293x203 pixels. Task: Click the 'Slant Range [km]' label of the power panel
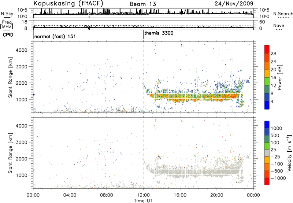point(11,77)
